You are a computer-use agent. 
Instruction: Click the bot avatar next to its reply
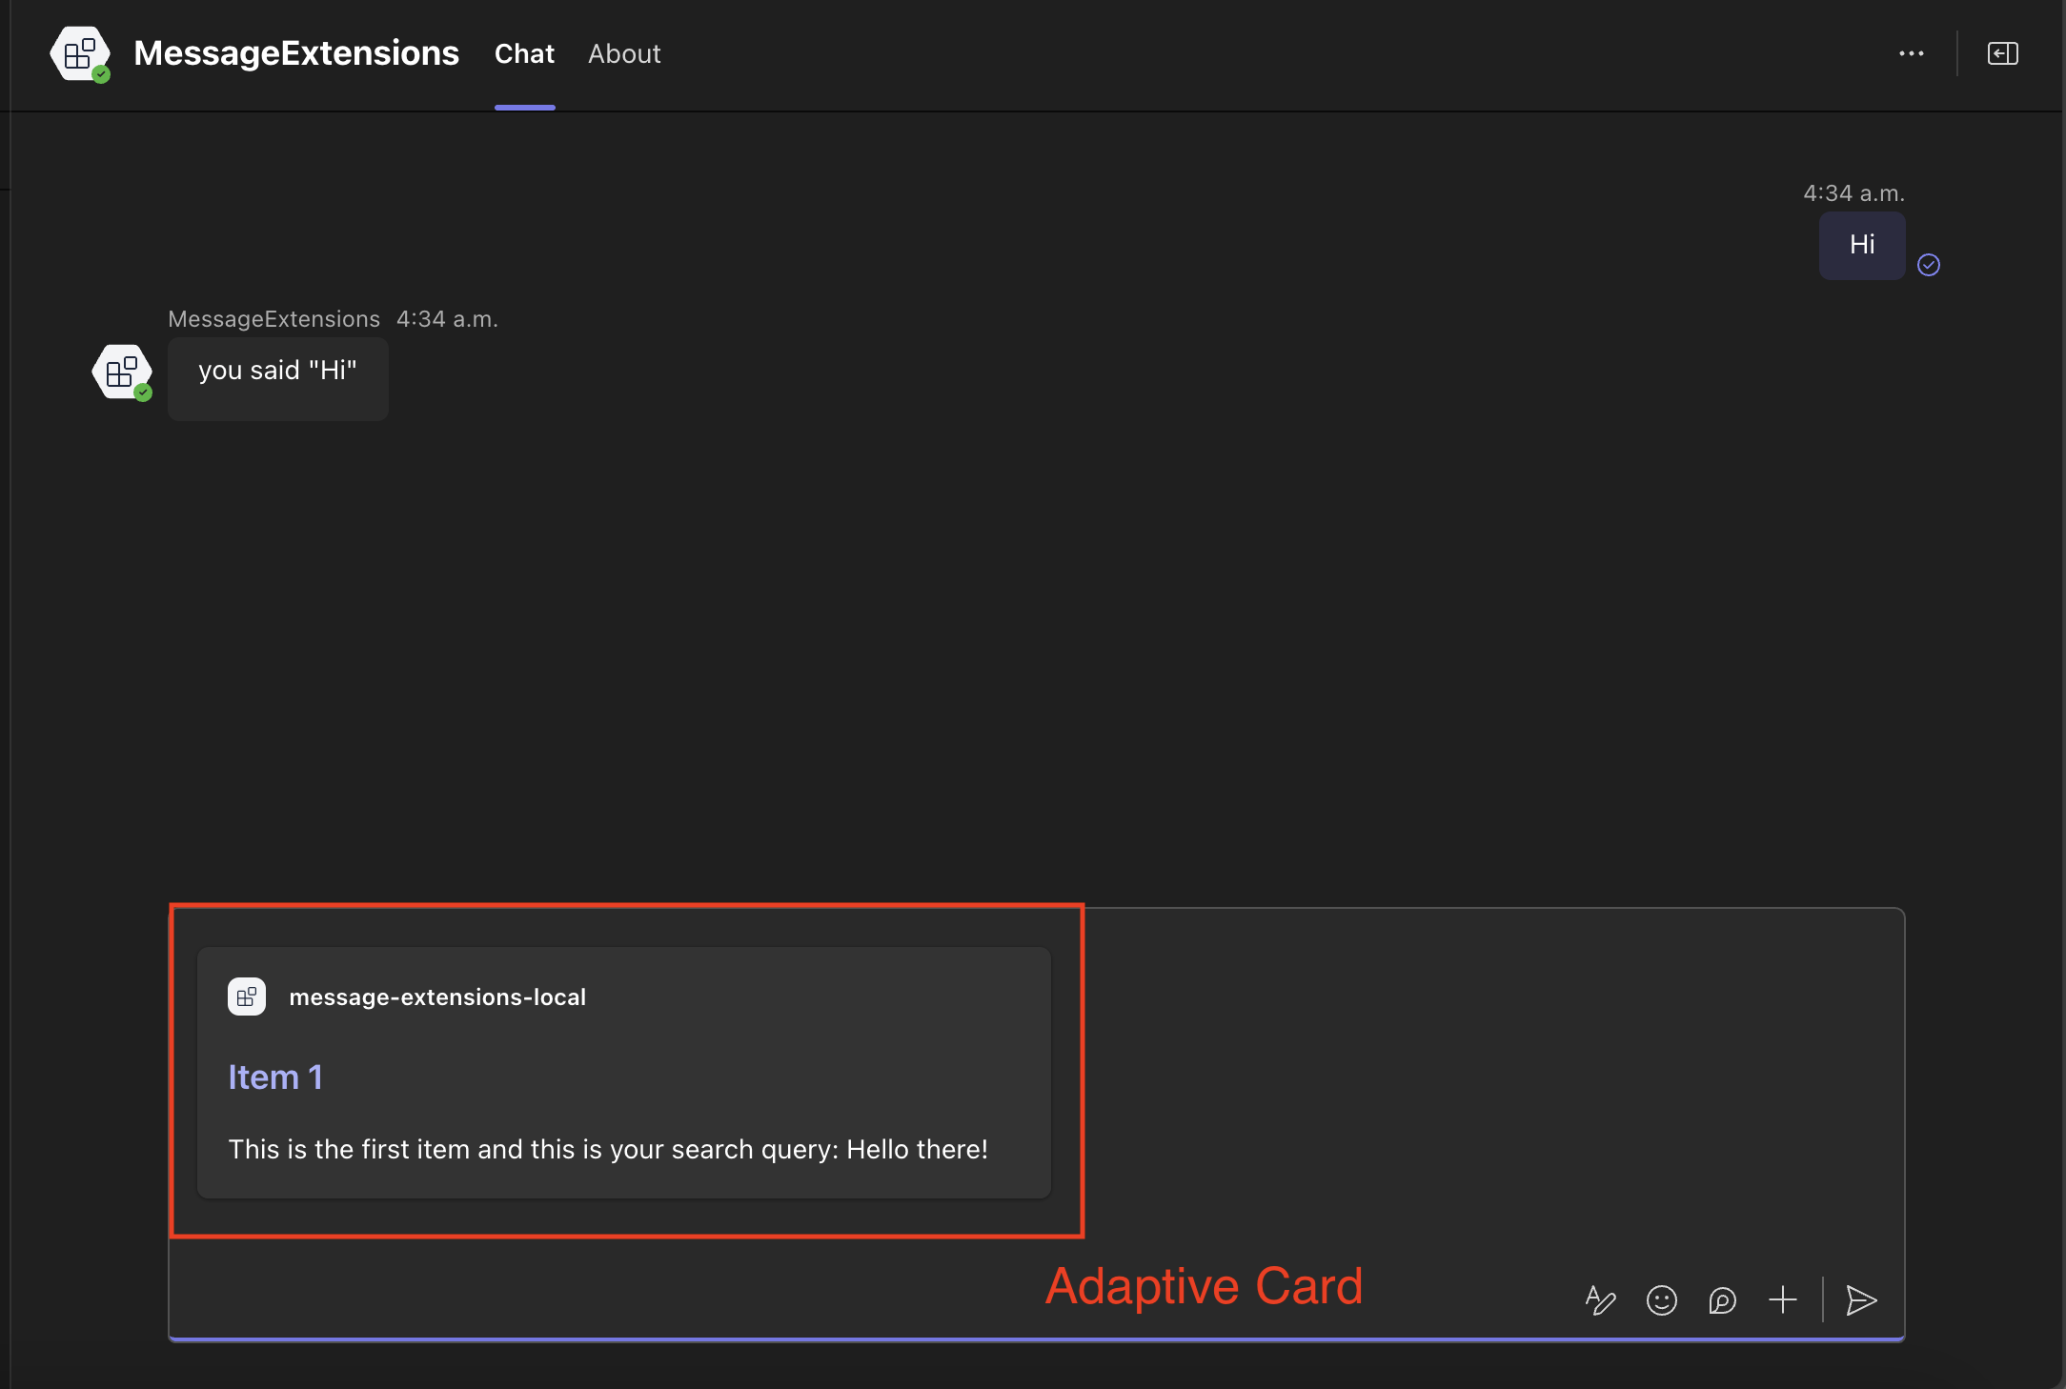tap(121, 372)
